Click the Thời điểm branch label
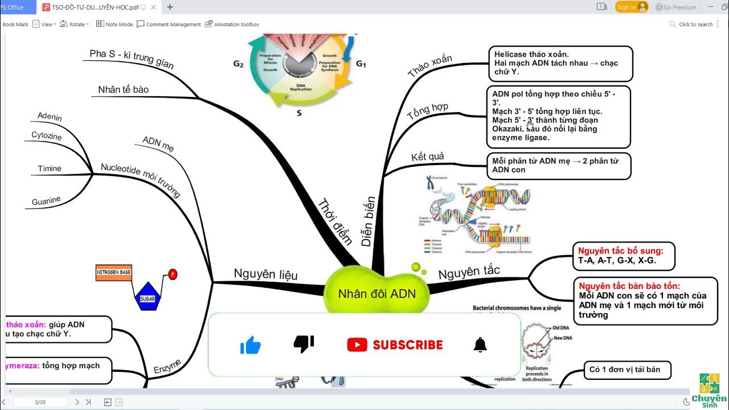Viewport: 729px width, 410px height. (x=335, y=222)
